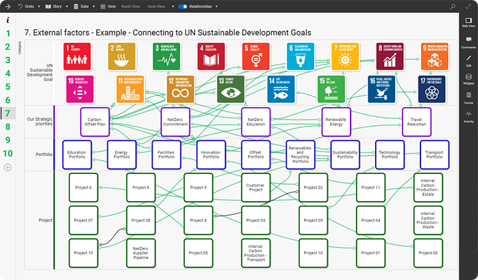Select SDG 6 Clean Water icon
Screen dimensions: 478x280
pyautogui.click(x=300, y=56)
